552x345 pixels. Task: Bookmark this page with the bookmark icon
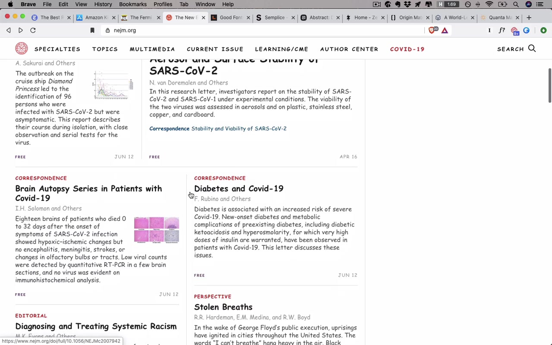coord(92,30)
